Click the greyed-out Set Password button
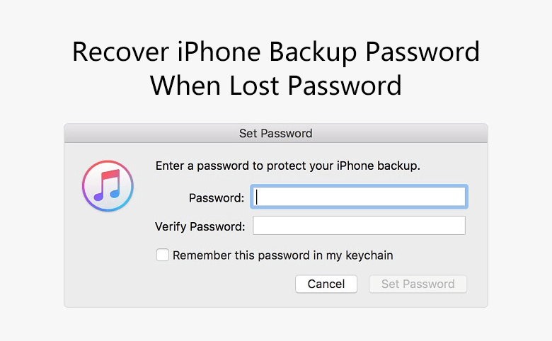 [x=418, y=284]
